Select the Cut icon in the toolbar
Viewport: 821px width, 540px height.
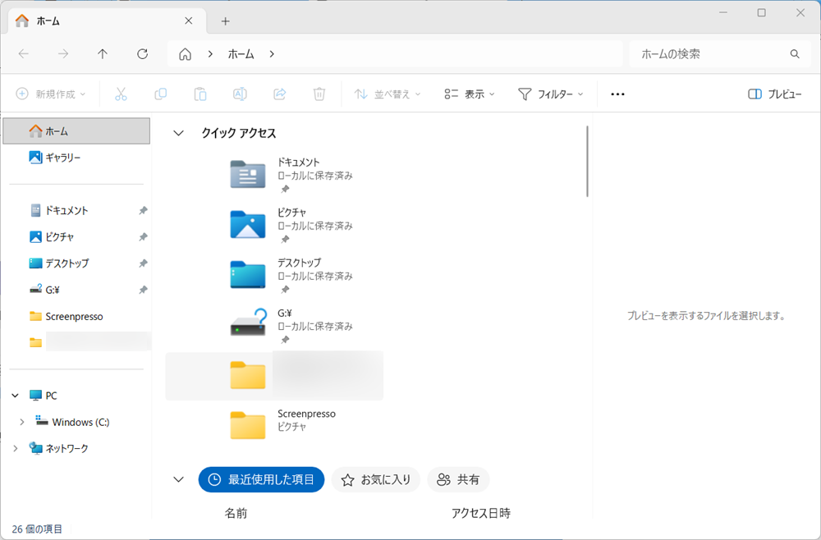(x=121, y=94)
